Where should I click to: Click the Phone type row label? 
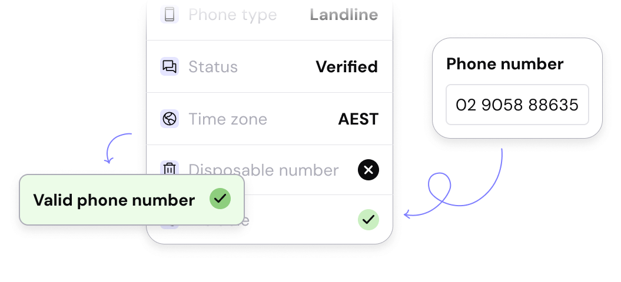(x=233, y=15)
